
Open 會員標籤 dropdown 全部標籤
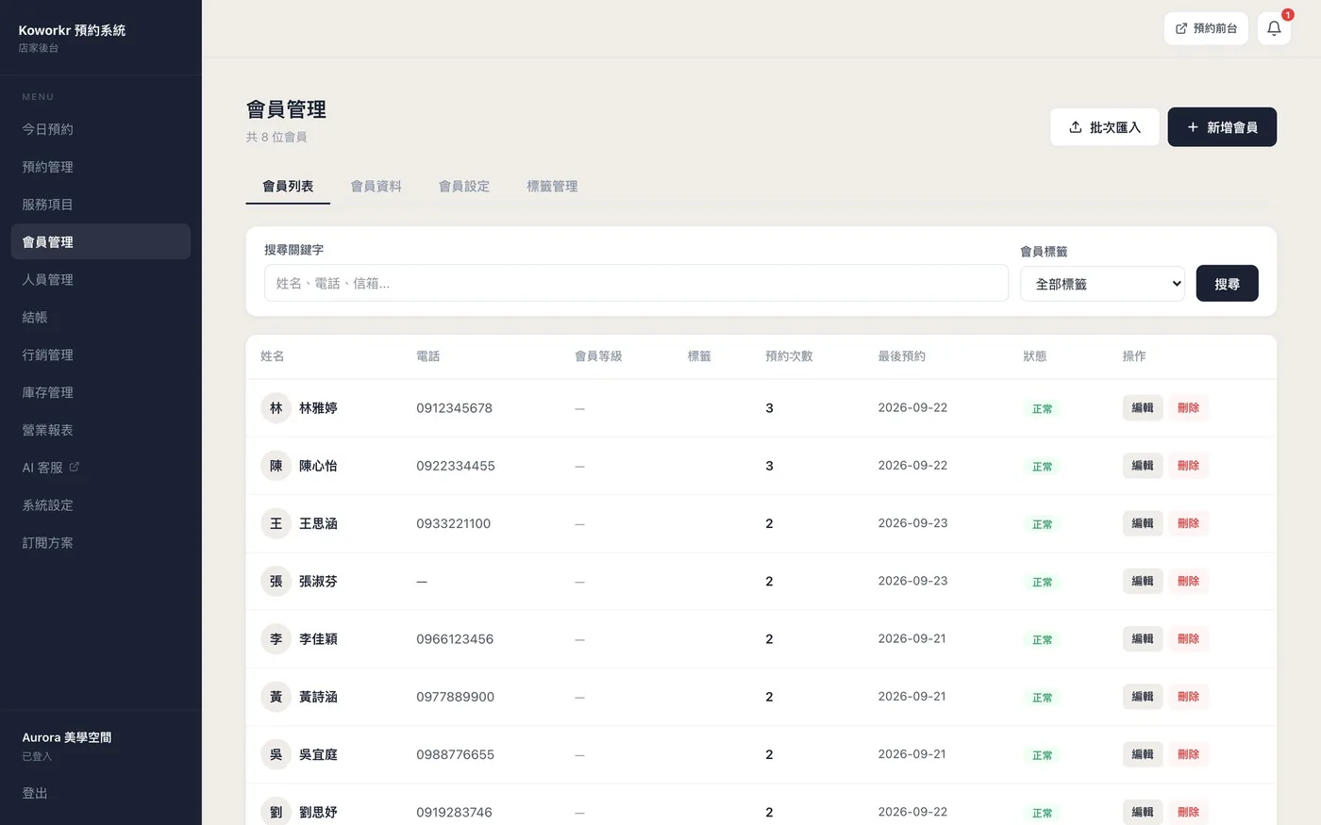1102,284
